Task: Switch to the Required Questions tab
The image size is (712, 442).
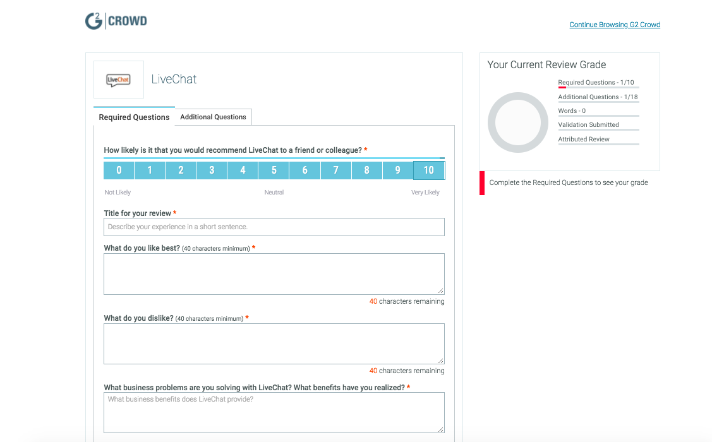Action: (x=134, y=117)
